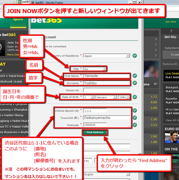This screenshot has width=179, height=180.
Task: Open the Happy Valley match row
Action: click(x=14, y=126)
